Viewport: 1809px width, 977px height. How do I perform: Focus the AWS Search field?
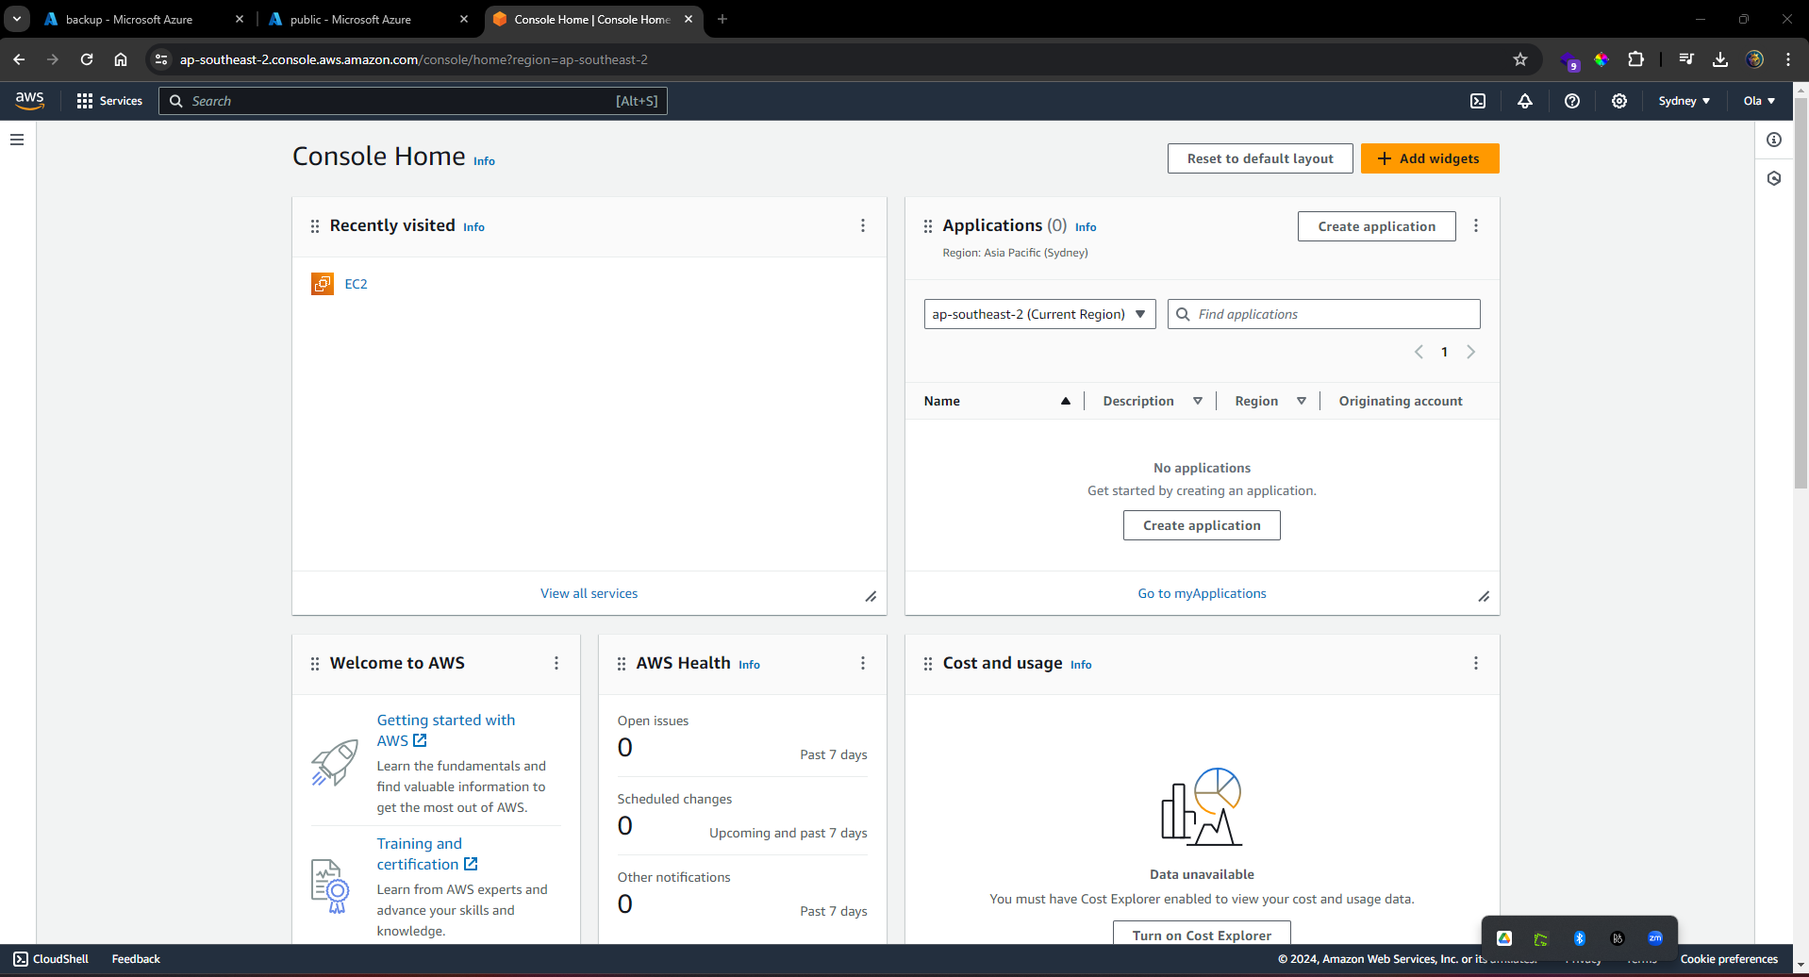(413, 101)
